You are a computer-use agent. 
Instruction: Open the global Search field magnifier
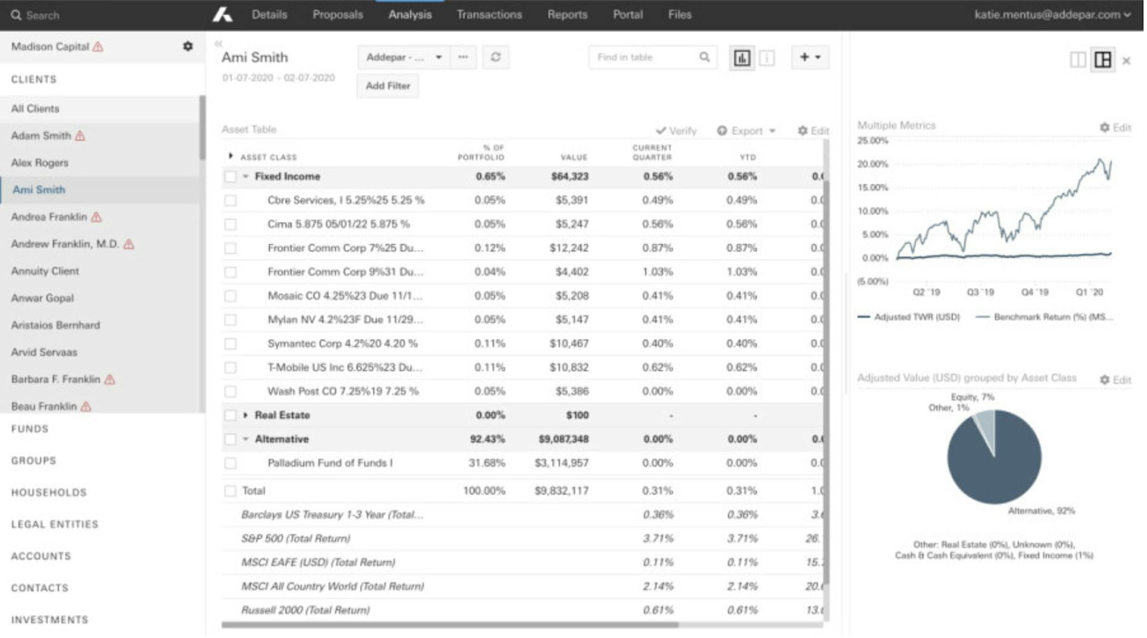tap(15, 15)
